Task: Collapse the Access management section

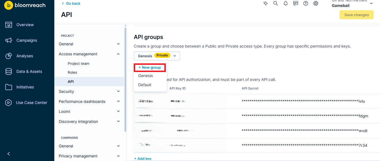Action: [89, 54]
